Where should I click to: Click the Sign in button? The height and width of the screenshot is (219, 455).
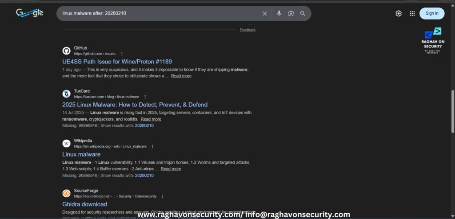[x=432, y=13]
